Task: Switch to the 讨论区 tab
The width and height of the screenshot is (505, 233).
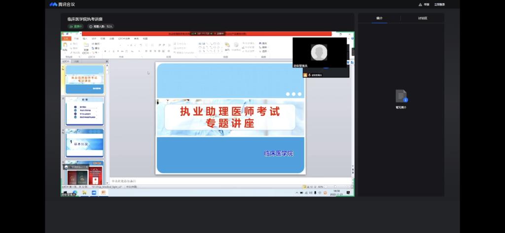Action: click(423, 18)
